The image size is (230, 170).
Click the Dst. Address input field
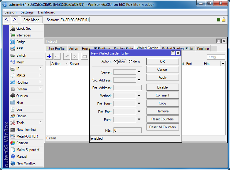coord(128,88)
